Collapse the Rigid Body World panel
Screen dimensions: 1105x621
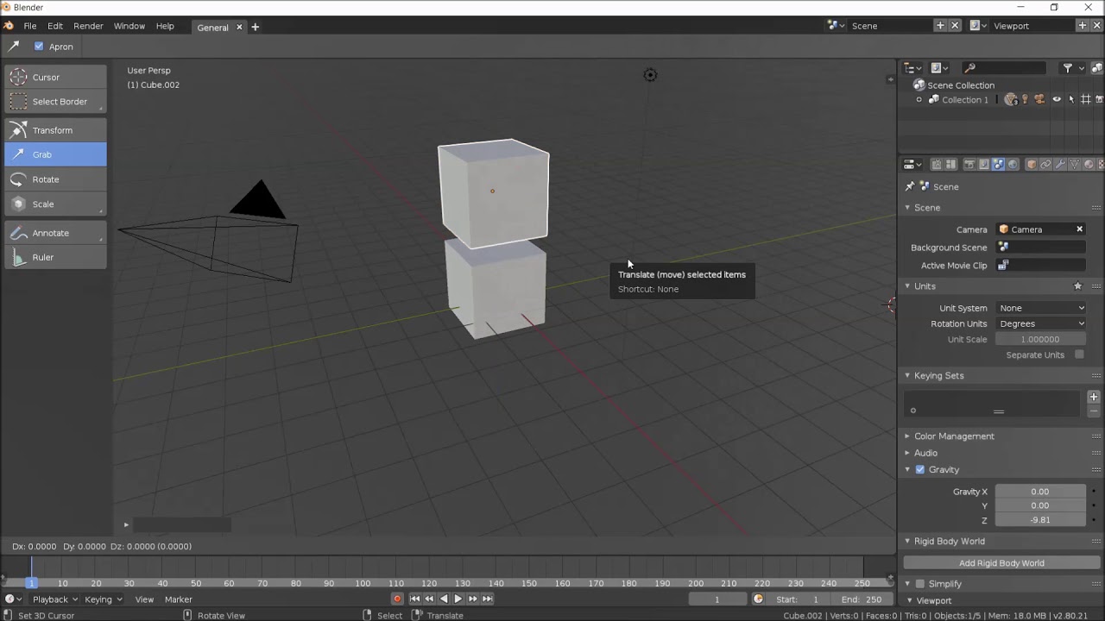click(x=907, y=541)
